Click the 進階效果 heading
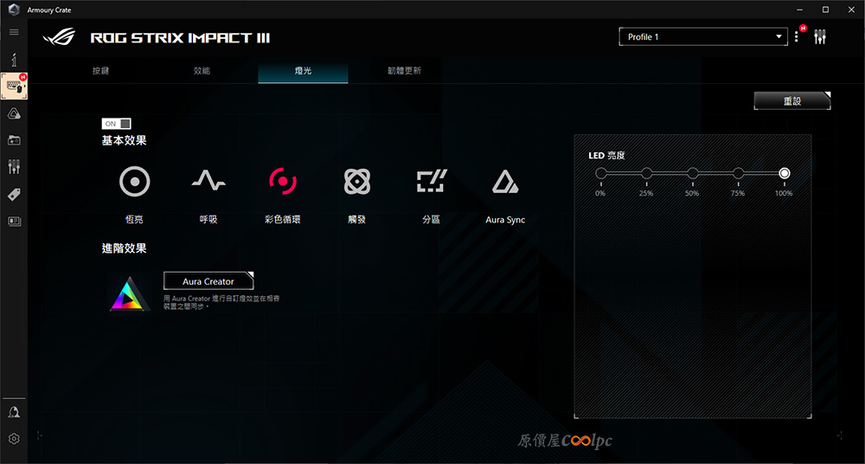865x464 pixels. pyautogui.click(x=124, y=248)
